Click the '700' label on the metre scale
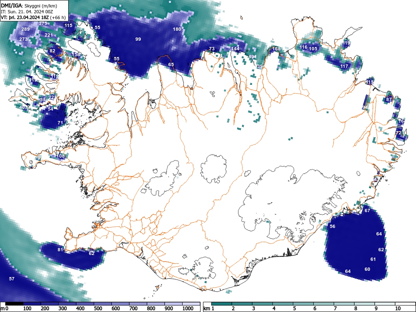 (x=134, y=309)
